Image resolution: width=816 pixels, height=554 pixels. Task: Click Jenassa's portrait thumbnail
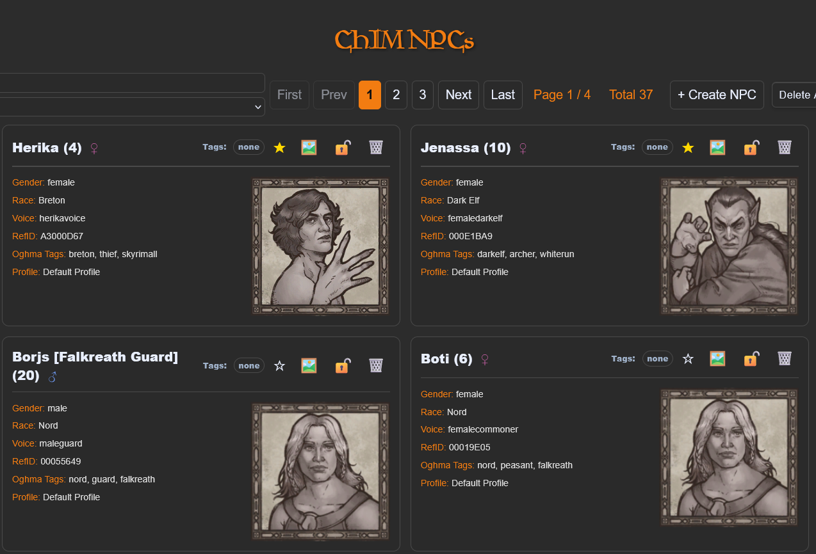click(x=729, y=246)
